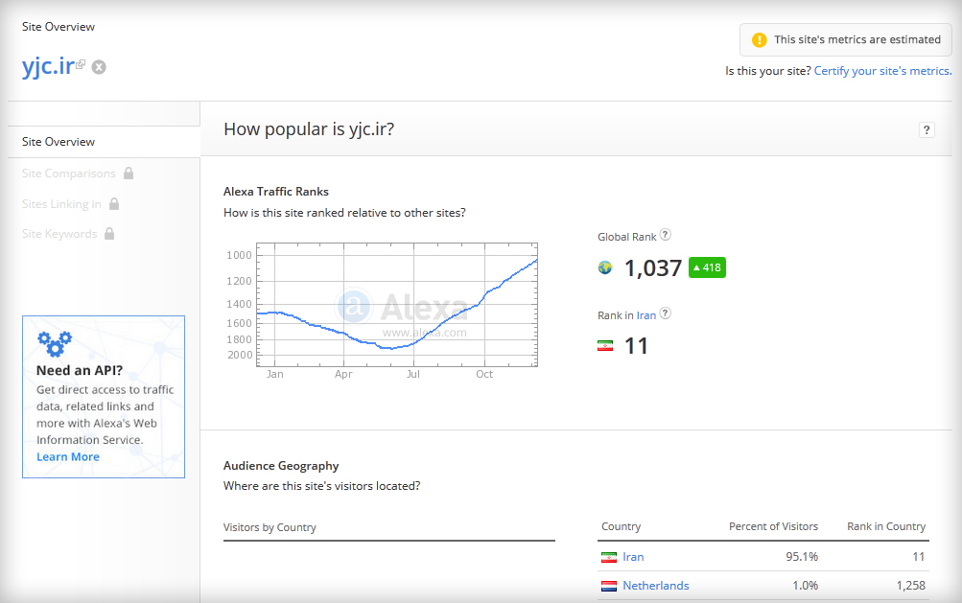Image resolution: width=962 pixels, height=603 pixels.
Task: Open the Rank in Iran help icon
Action: (x=665, y=313)
